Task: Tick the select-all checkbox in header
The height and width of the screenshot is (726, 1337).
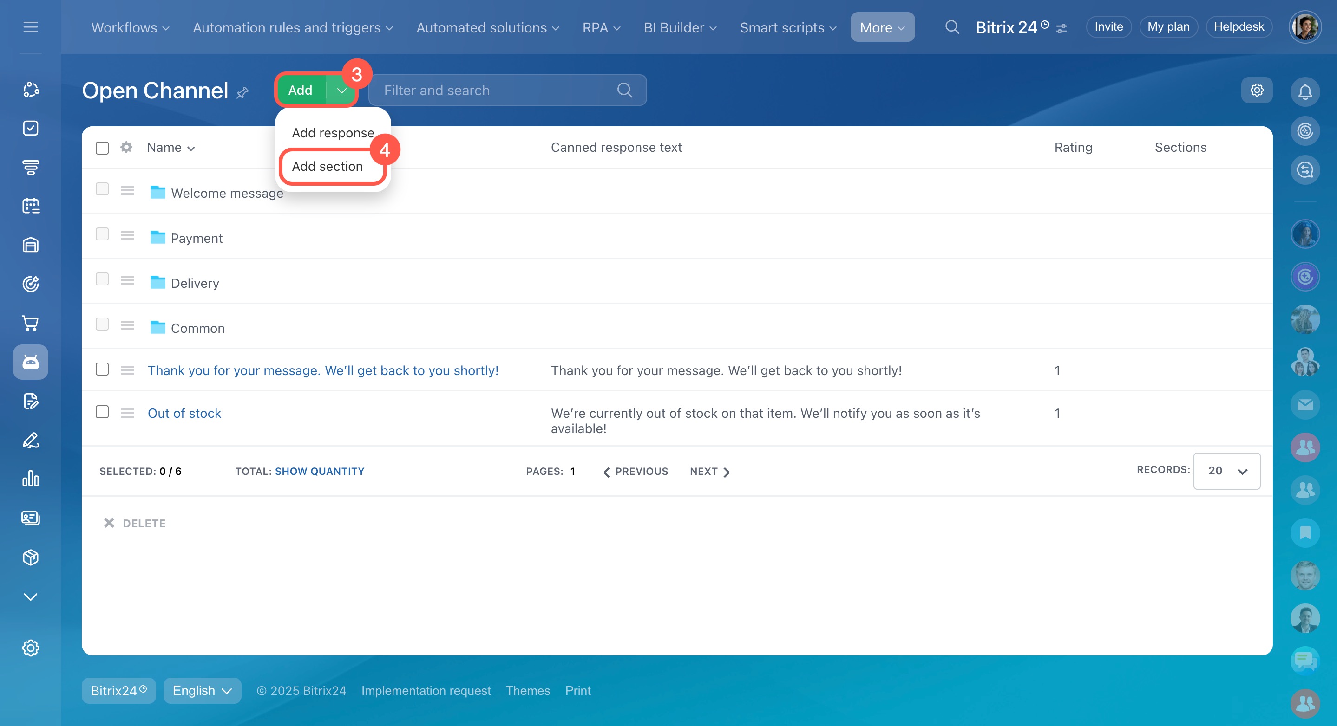Action: point(102,148)
